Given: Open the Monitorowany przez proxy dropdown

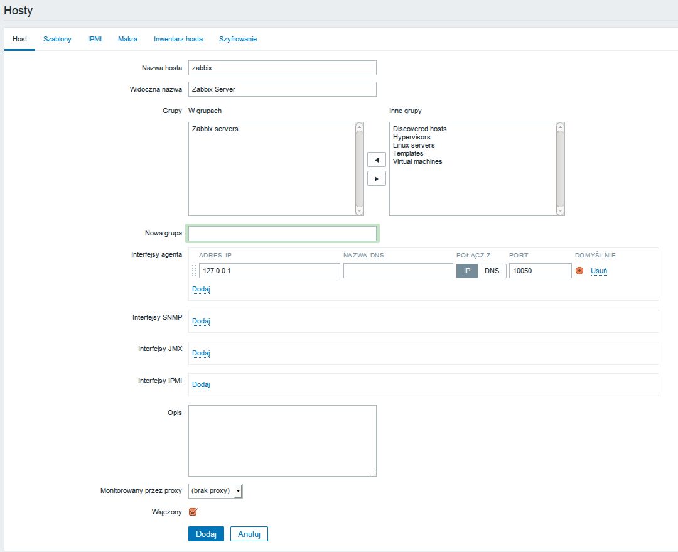Looking at the screenshot, I should click(x=215, y=491).
